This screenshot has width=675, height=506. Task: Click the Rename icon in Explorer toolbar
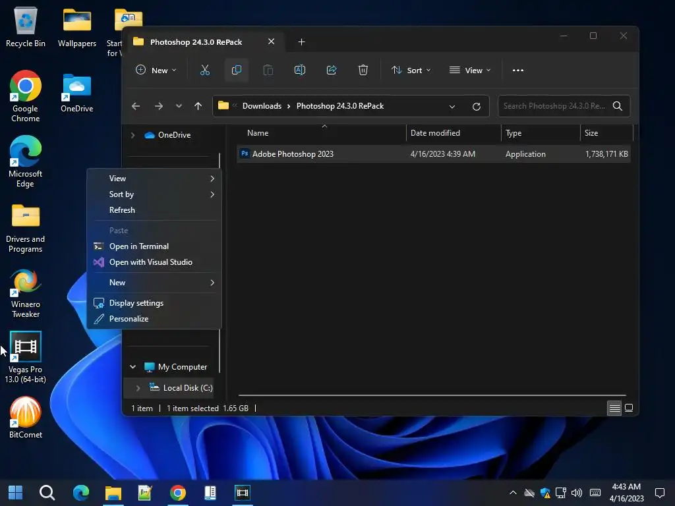300,70
